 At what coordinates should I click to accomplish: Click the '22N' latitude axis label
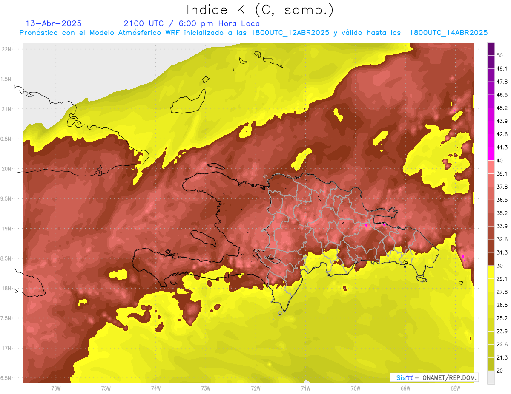pyautogui.click(x=7, y=49)
